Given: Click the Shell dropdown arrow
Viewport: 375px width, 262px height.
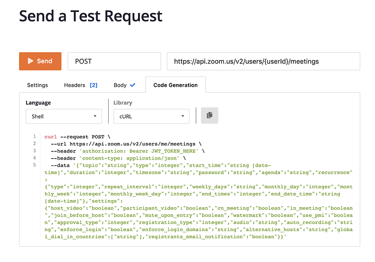Looking at the screenshot, I should 95,116.
